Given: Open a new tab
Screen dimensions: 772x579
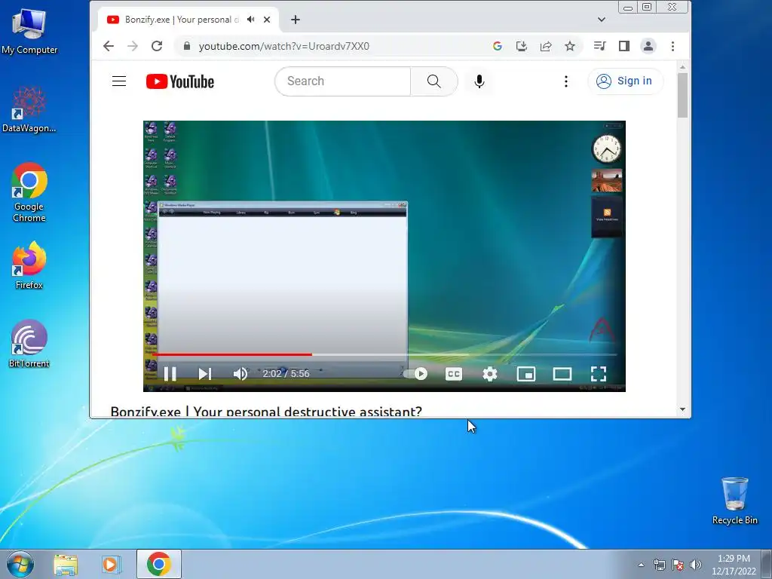Looking at the screenshot, I should [296, 20].
